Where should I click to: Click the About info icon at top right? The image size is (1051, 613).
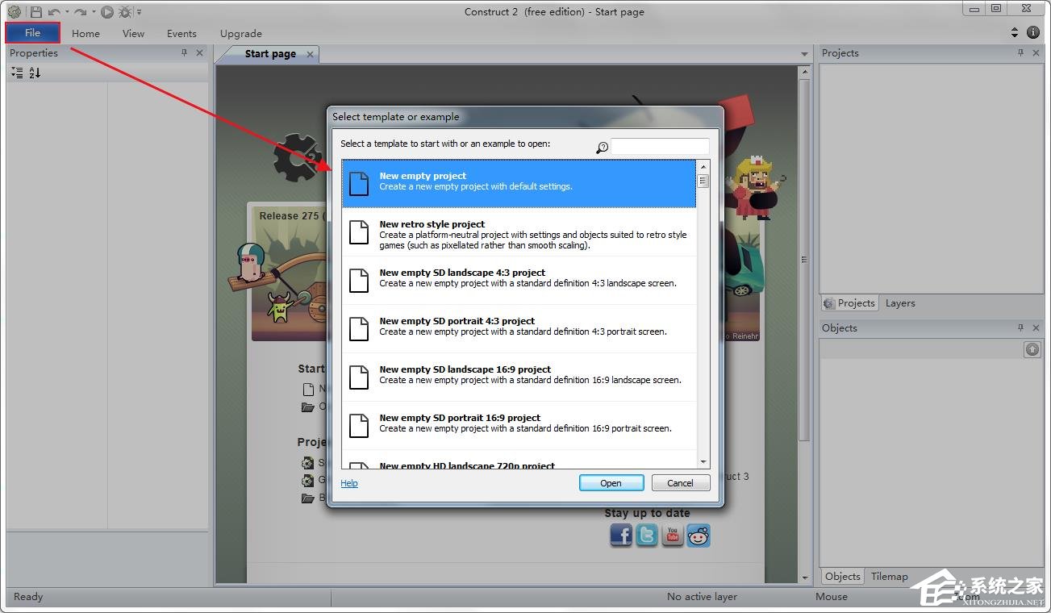tap(1032, 33)
